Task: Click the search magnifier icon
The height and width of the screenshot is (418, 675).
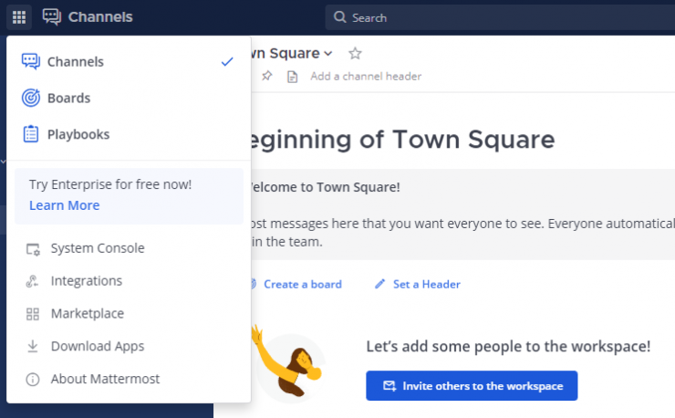Action: 340,17
